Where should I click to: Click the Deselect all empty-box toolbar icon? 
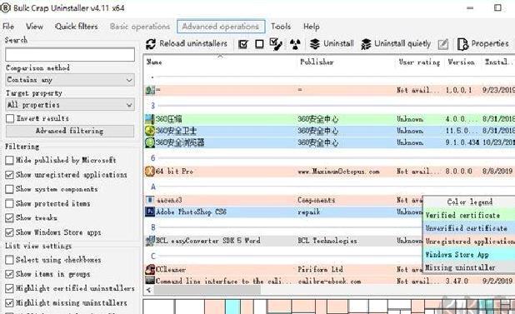pyautogui.click(x=259, y=44)
